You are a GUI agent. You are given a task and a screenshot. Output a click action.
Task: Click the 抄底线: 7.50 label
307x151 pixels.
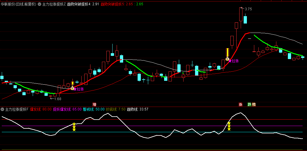115,109
